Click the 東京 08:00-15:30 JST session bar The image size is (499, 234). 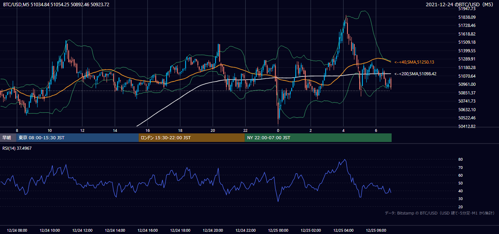point(77,138)
